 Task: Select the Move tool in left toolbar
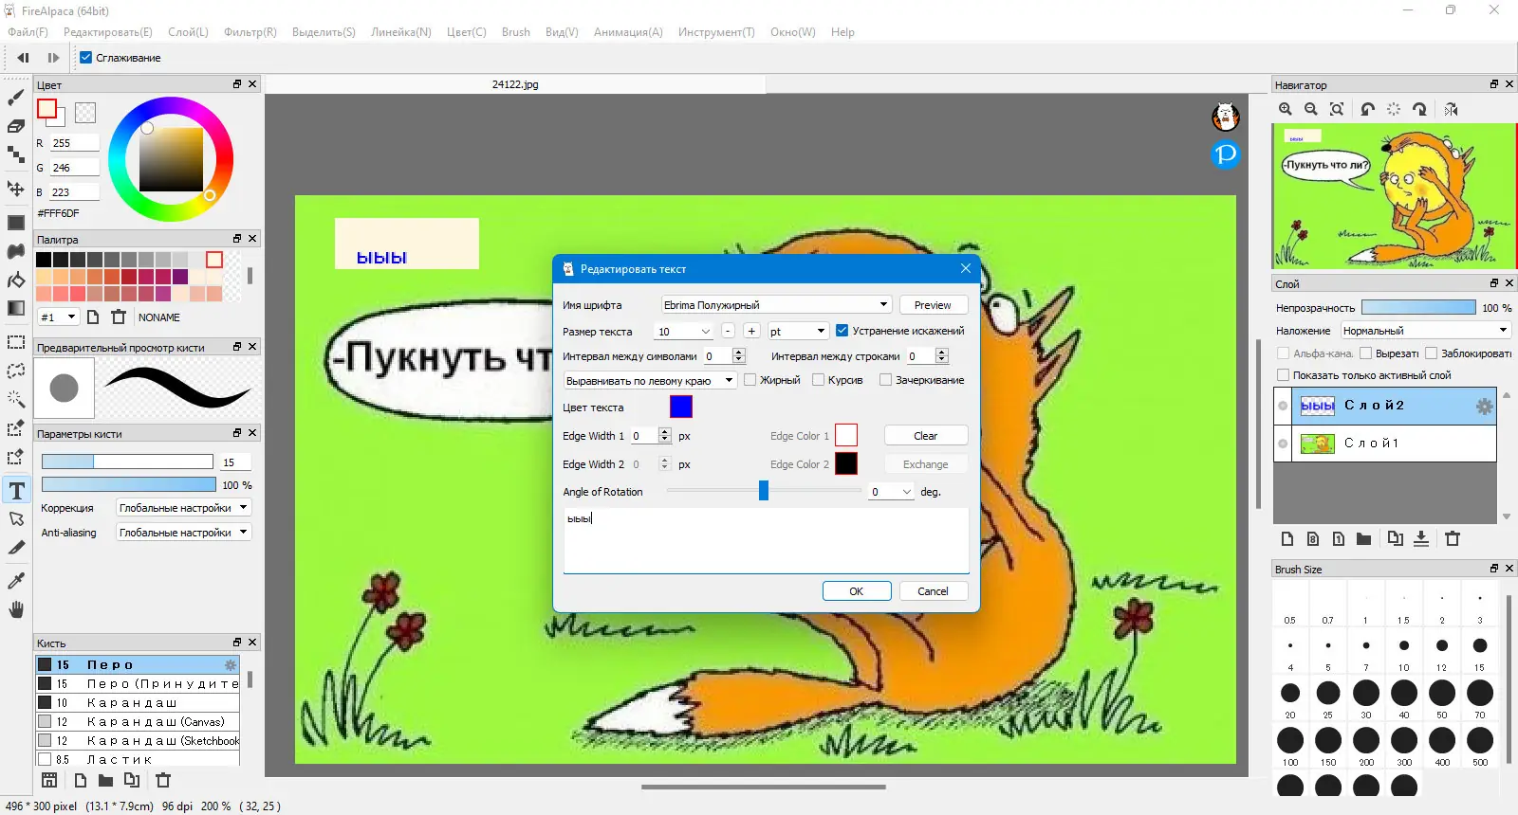(x=16, y=189)
